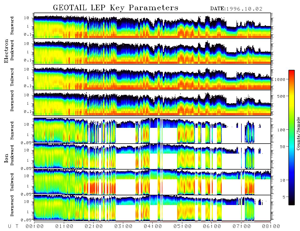Select the Electron "Duskward" panel label
Screen dimensions: 300x231
pyautogui.click(x=12, y=50)
